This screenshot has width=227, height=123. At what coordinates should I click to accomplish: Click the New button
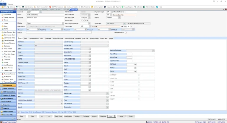point(33,116)
